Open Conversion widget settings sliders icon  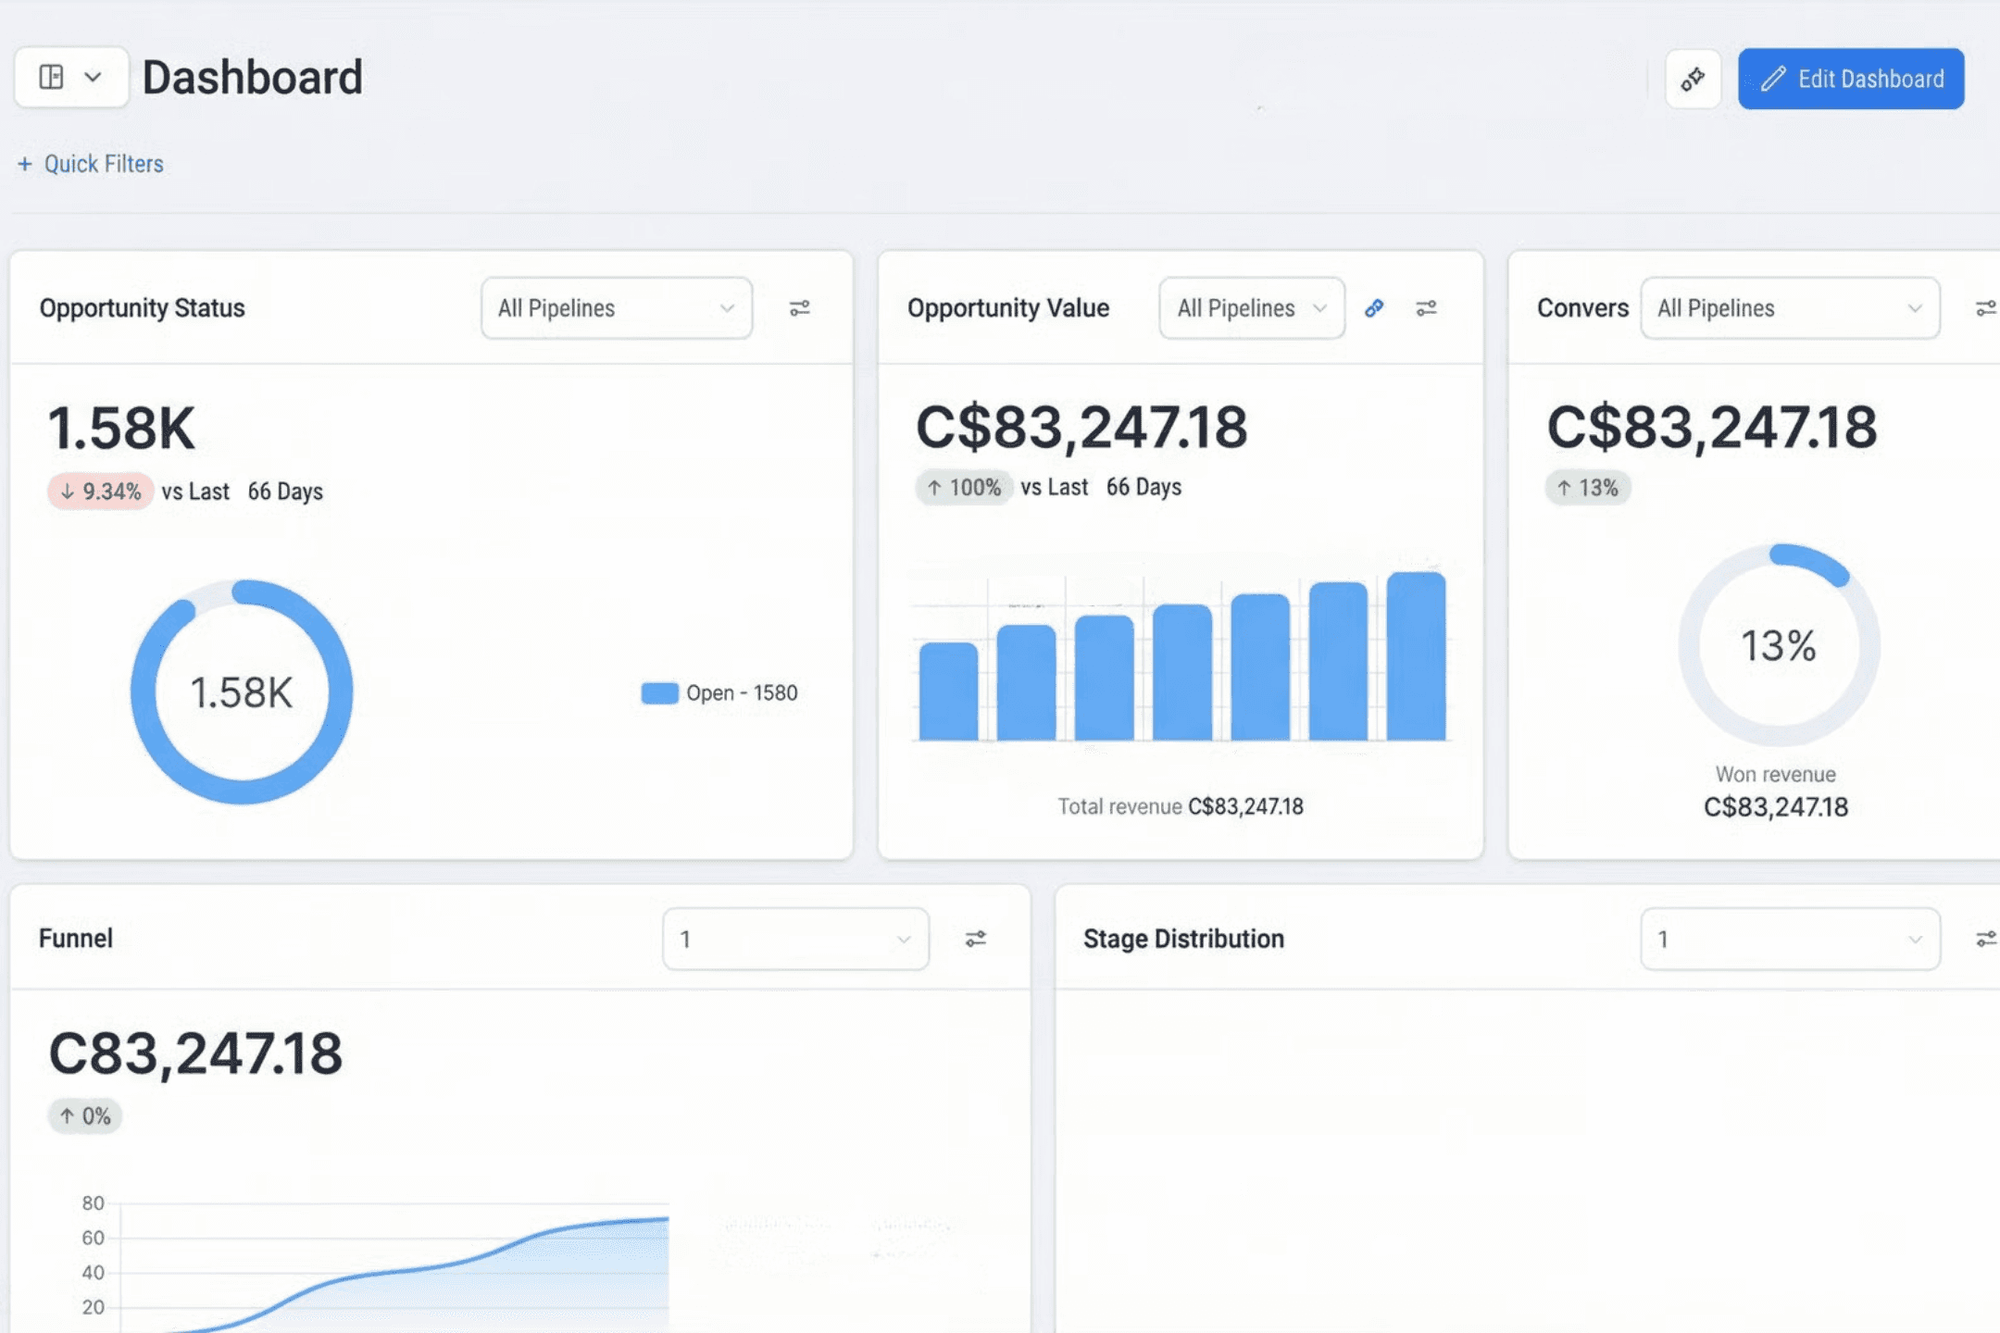(x=1985, y=308)
